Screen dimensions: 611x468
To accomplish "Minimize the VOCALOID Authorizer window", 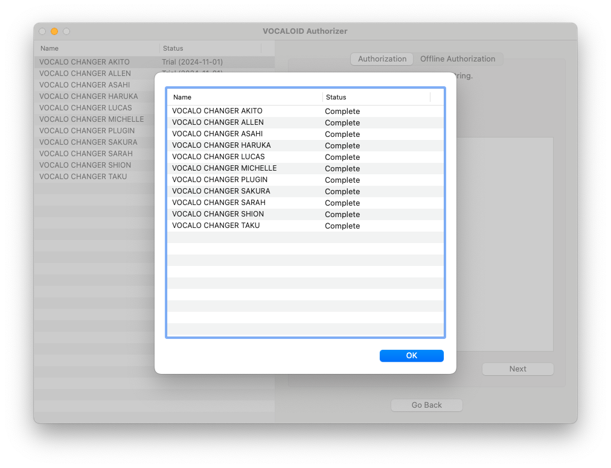I will click(x=54, y=31).
